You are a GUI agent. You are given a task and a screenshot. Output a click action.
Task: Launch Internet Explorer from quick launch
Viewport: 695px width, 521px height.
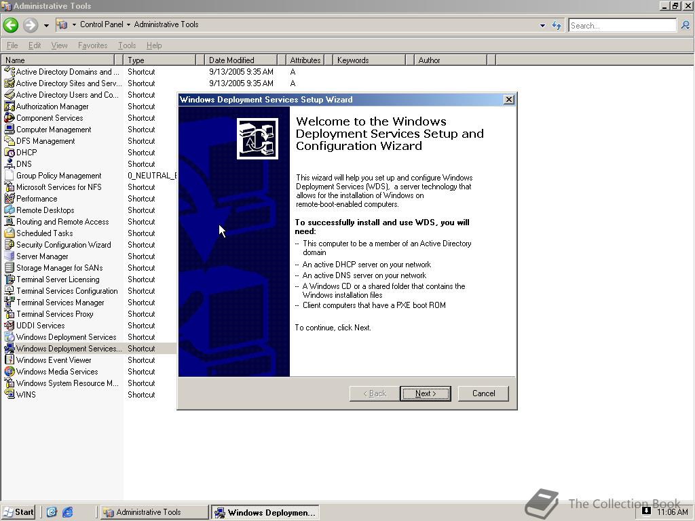[x=67, y=512]
